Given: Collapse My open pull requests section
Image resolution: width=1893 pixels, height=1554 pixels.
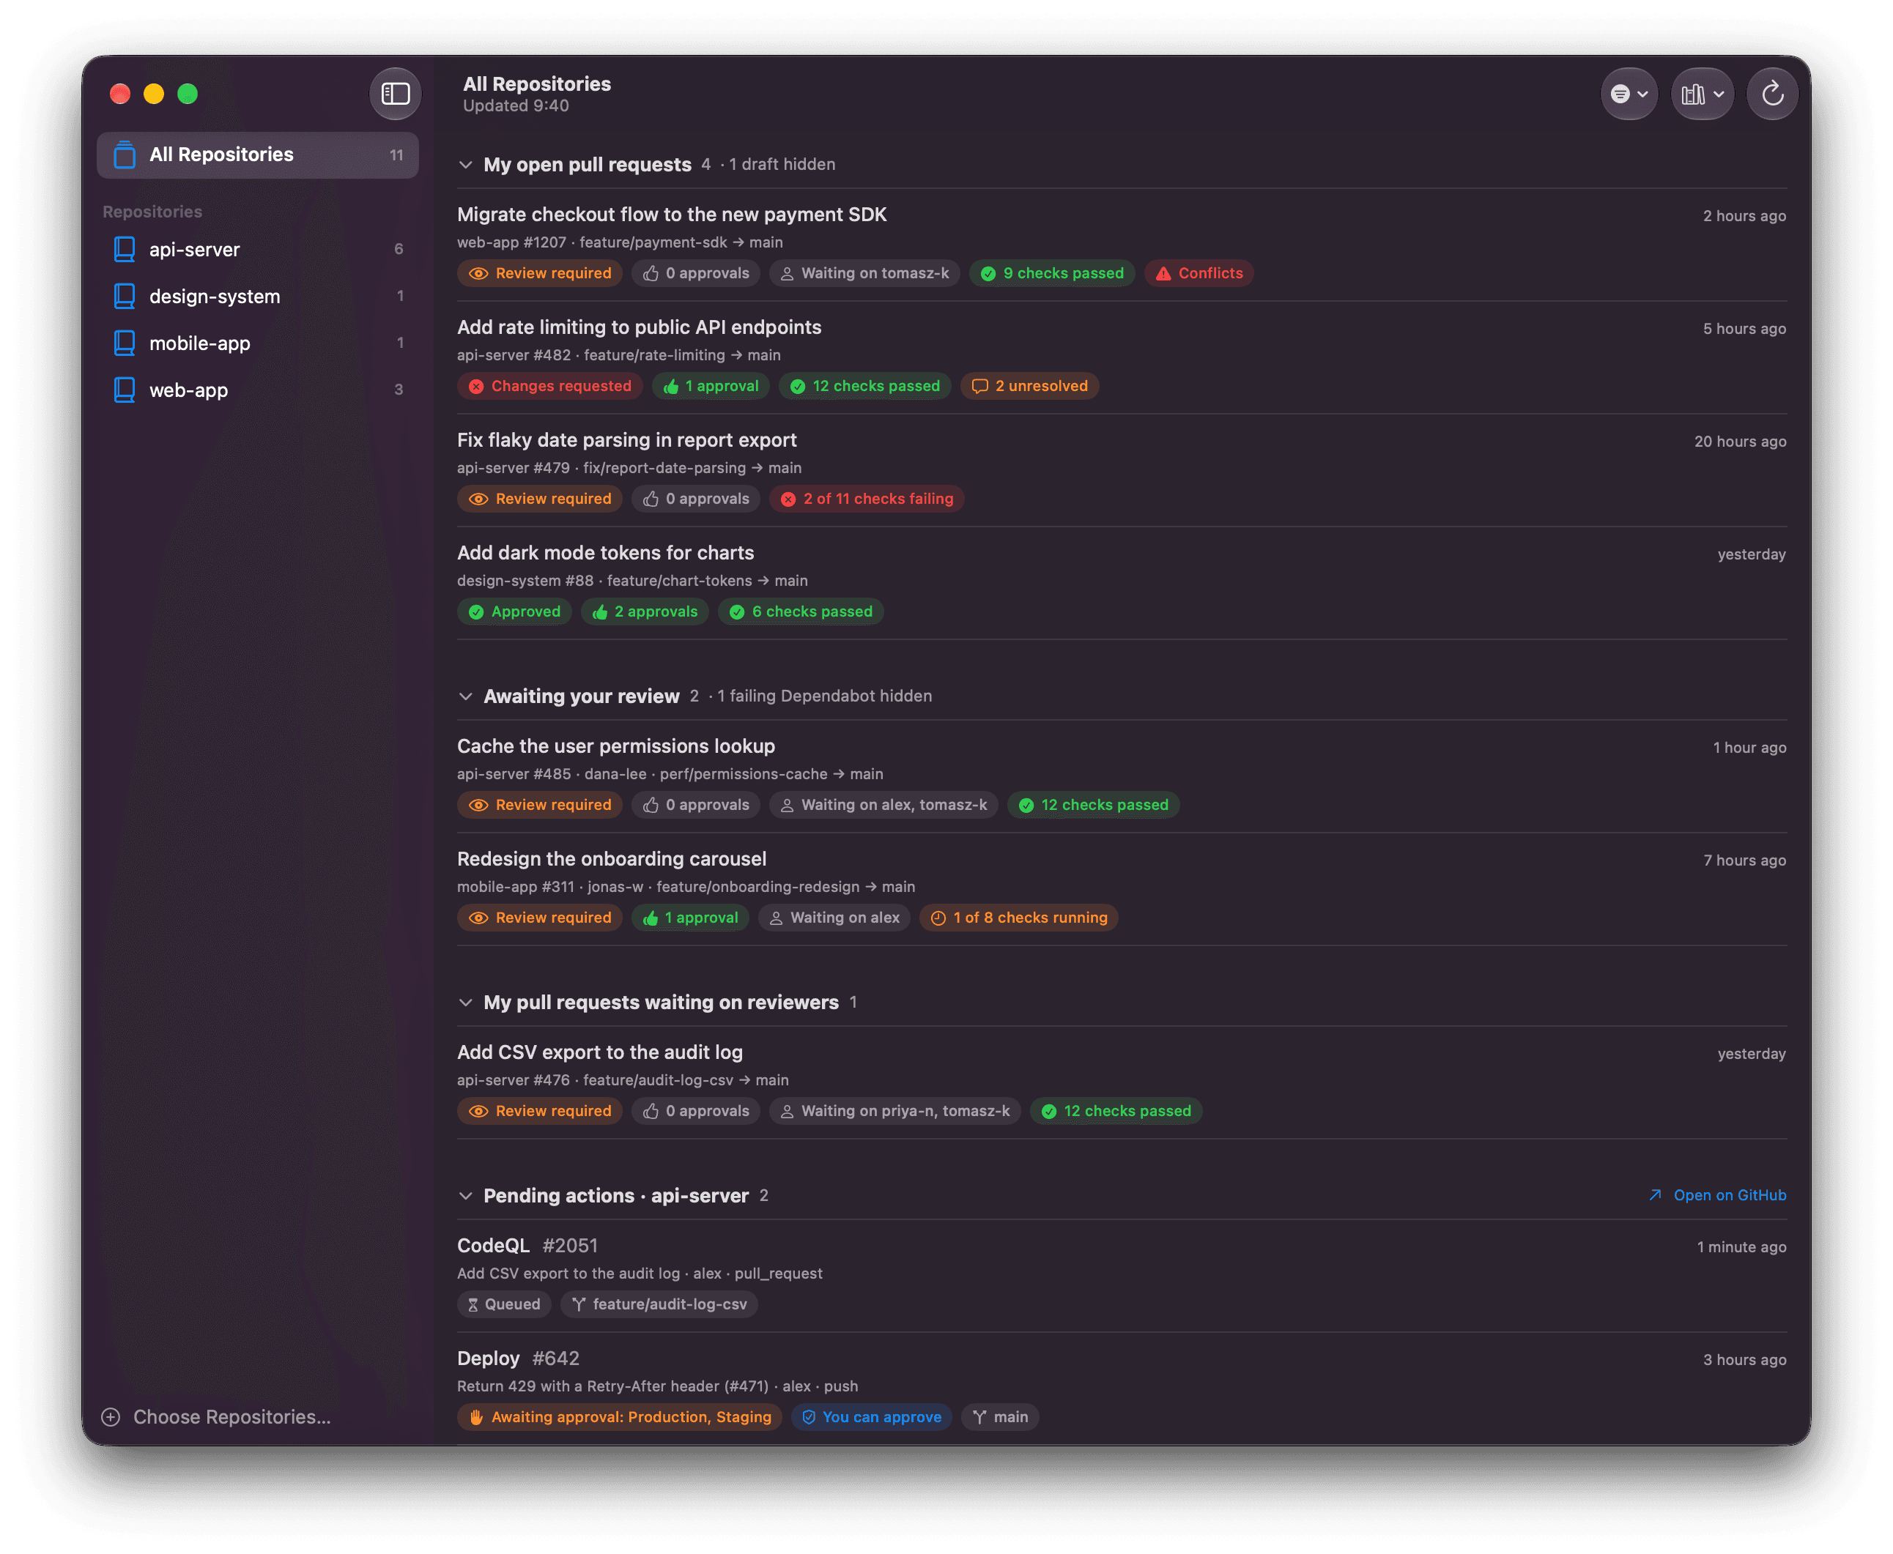Looking at the screenshot, I should pos(466,165).
